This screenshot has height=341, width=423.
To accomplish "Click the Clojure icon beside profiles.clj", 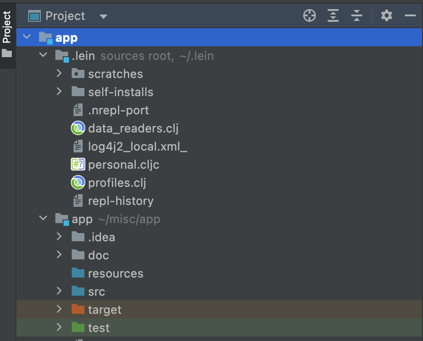I will [78, 182].
